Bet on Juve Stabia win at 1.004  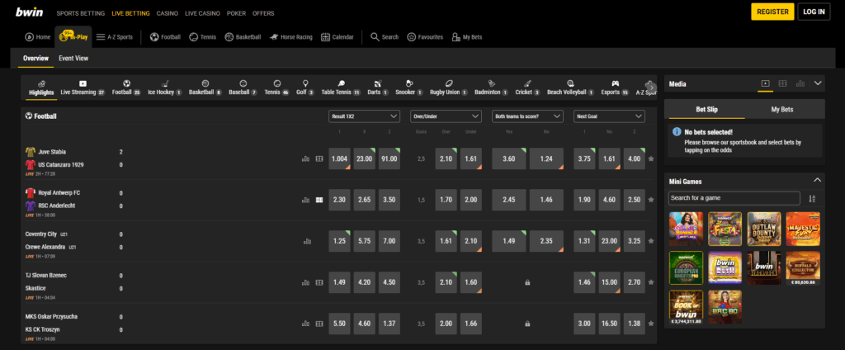(339, 158)
